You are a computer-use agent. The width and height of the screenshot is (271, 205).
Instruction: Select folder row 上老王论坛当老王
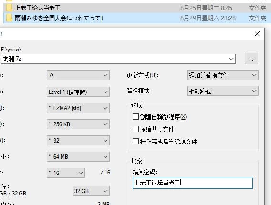coord(137,8)
